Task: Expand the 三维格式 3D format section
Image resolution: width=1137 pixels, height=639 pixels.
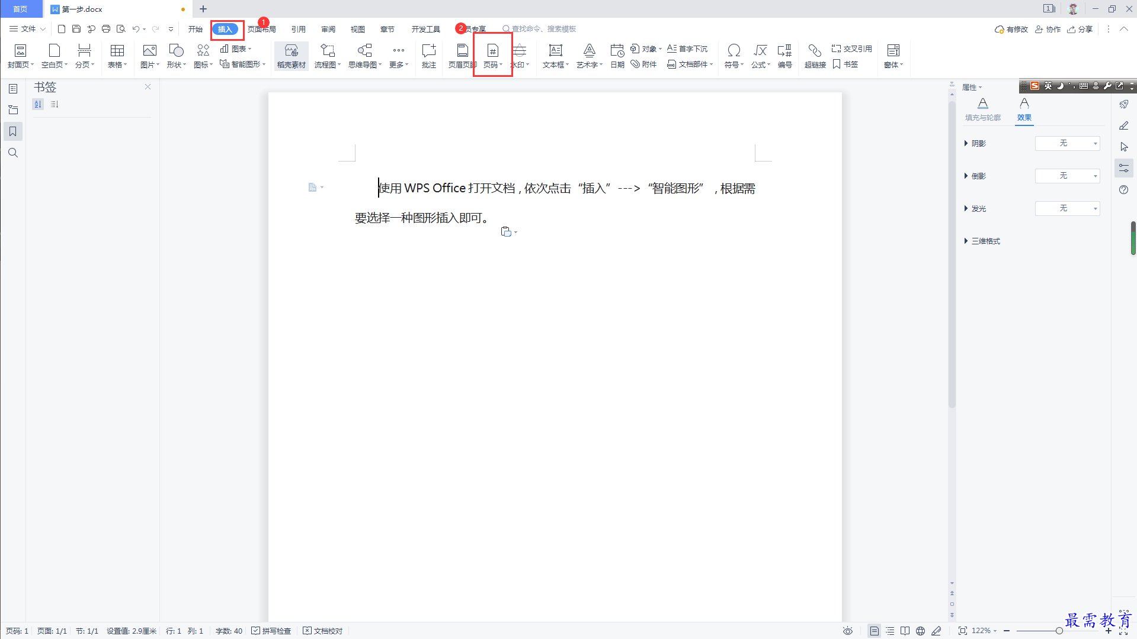Action: (x=982, y=241)
